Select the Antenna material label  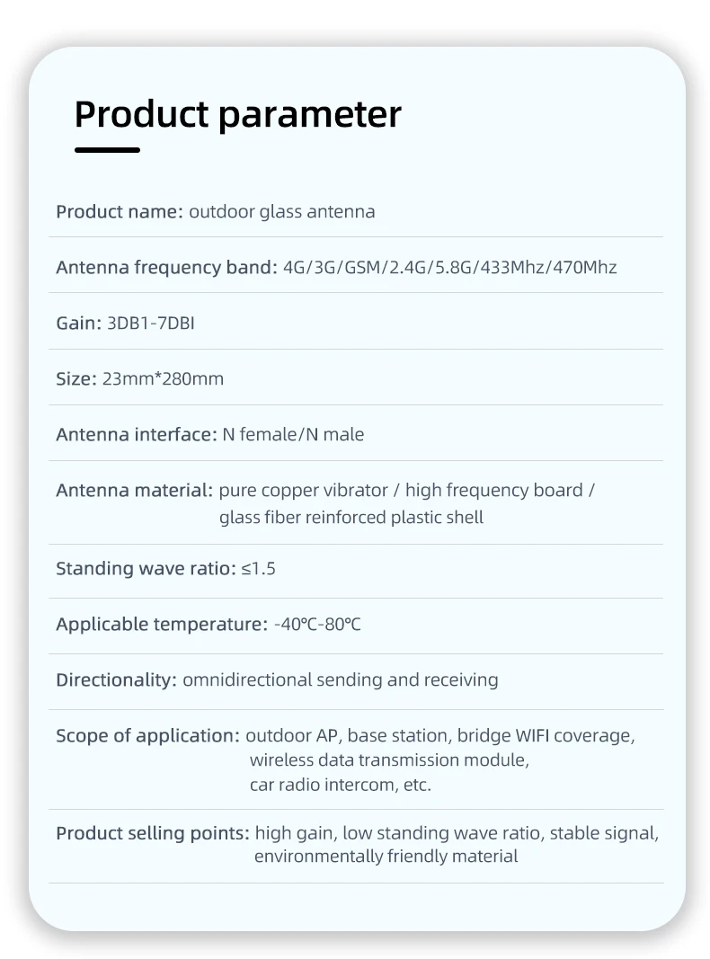(x=135, y=491)
